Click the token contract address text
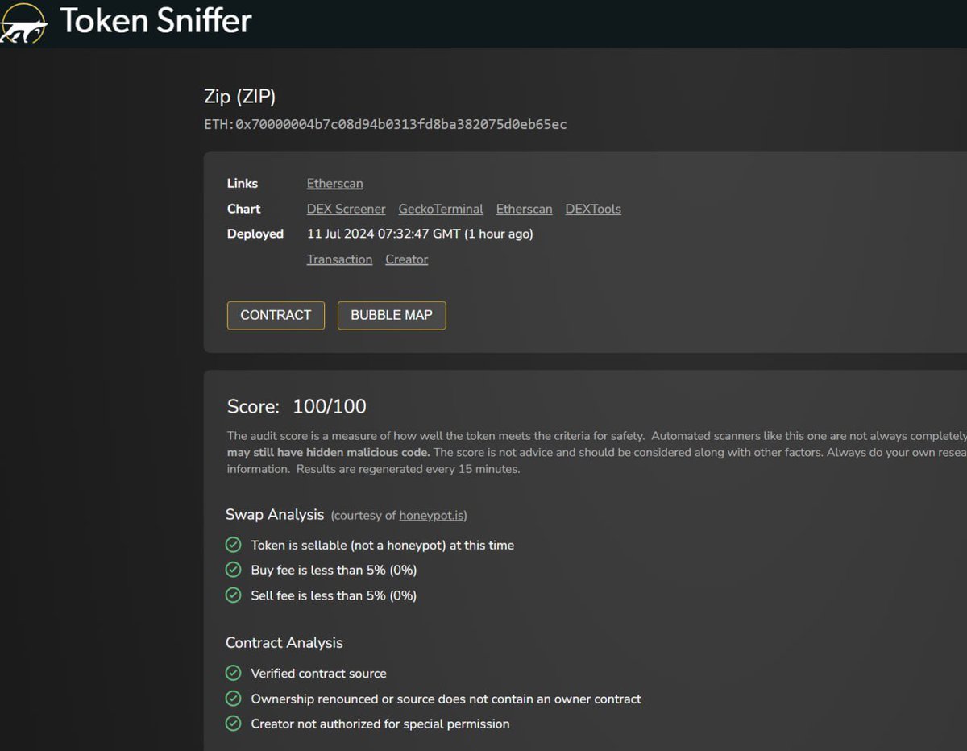967x751 pixels. point(384,125)
